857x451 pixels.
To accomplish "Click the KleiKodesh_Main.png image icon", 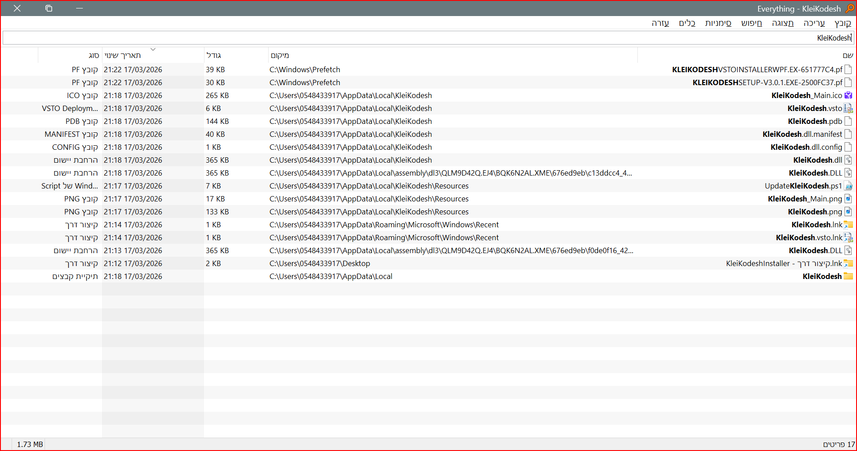I will (x=849, y=199).
